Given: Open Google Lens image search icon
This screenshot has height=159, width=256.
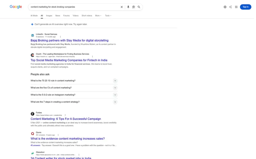Looking at the screenshot, I should [x=133, y=7].
